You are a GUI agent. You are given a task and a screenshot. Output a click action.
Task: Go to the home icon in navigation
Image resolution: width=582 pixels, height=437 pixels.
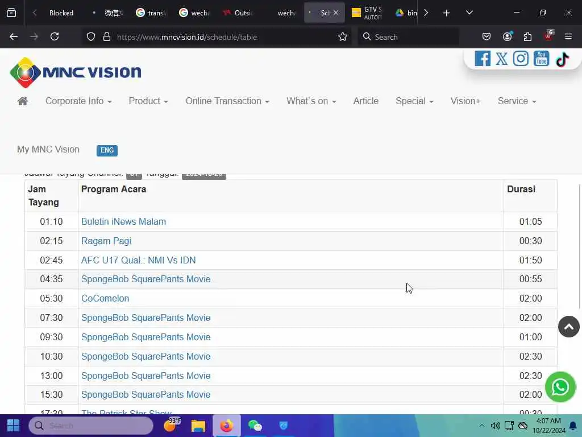click(23, 101)
